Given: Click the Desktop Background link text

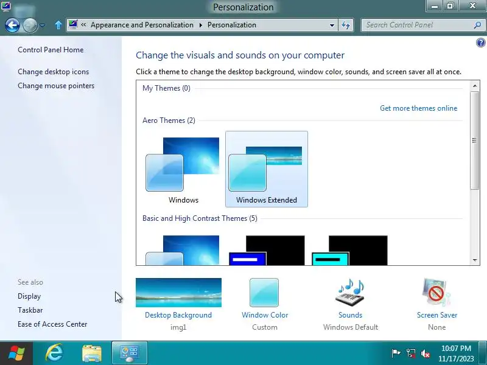Looking at the screenshot, I should coord(178,315).
